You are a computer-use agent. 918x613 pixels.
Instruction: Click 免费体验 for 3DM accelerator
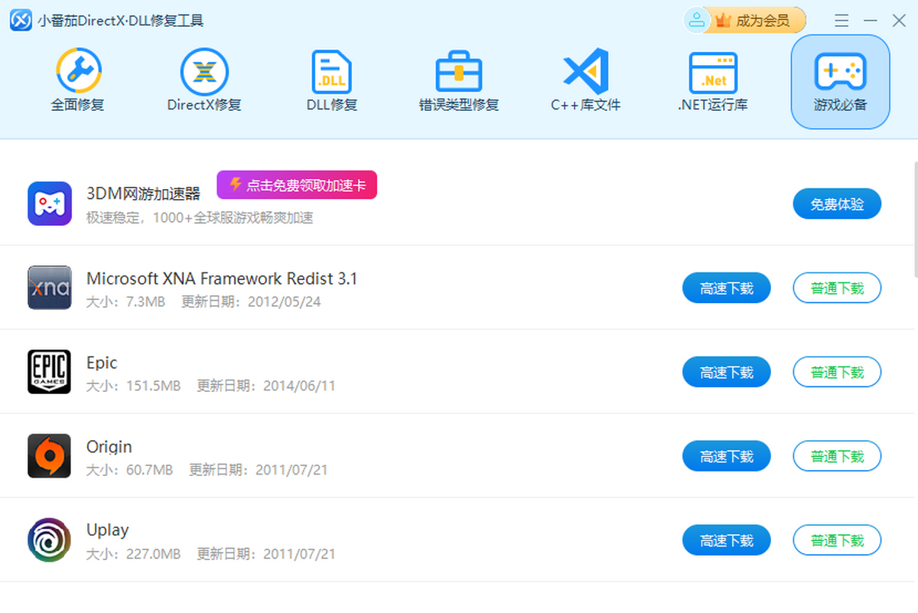point(837,204)
